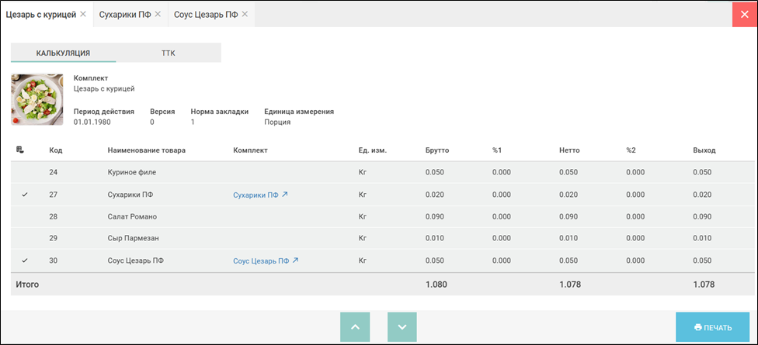Follow the Соус Цезарь ПФ комплект link
The width and height of the screenshot is (758, 345).
coord(260,261)
